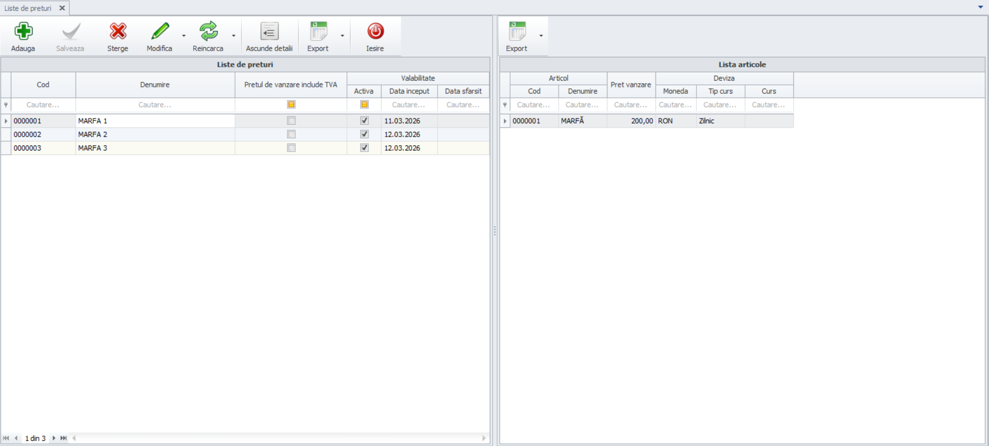
Task: Open the tab list arrow at top right
Action: tap(980, 7)
